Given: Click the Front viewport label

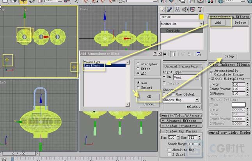Looking at the screenshot, I should point(84,9).
